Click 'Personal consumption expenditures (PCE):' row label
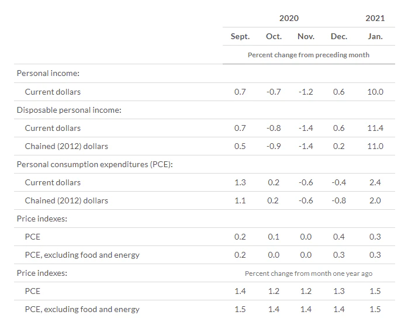415x322 pixels. [95, 164]
